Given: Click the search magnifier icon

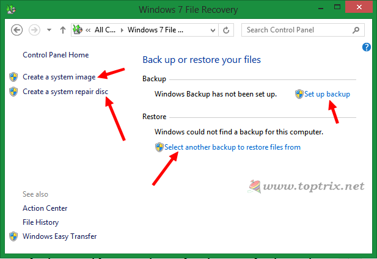Looking at the screenshot, I should 356,30.
